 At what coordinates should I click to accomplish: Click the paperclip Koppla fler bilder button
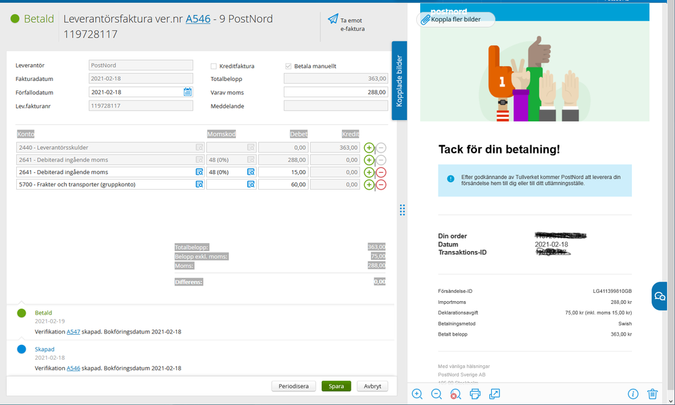tap(455, 20)
